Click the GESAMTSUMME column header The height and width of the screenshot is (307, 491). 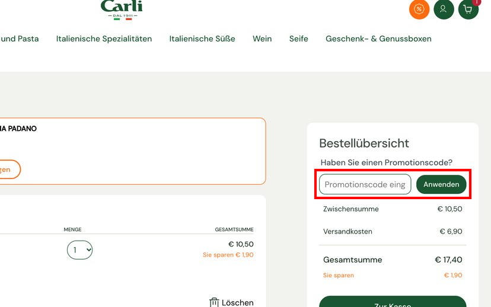[x=234, y=229]
